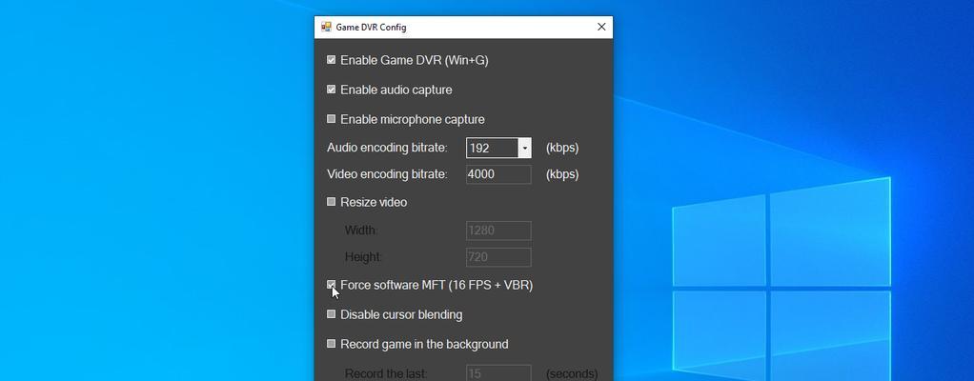Click the video encoding bitrate field 4000
Image resolution: width=974 pixels, height=381 pixels.
(x=498, y=174)
